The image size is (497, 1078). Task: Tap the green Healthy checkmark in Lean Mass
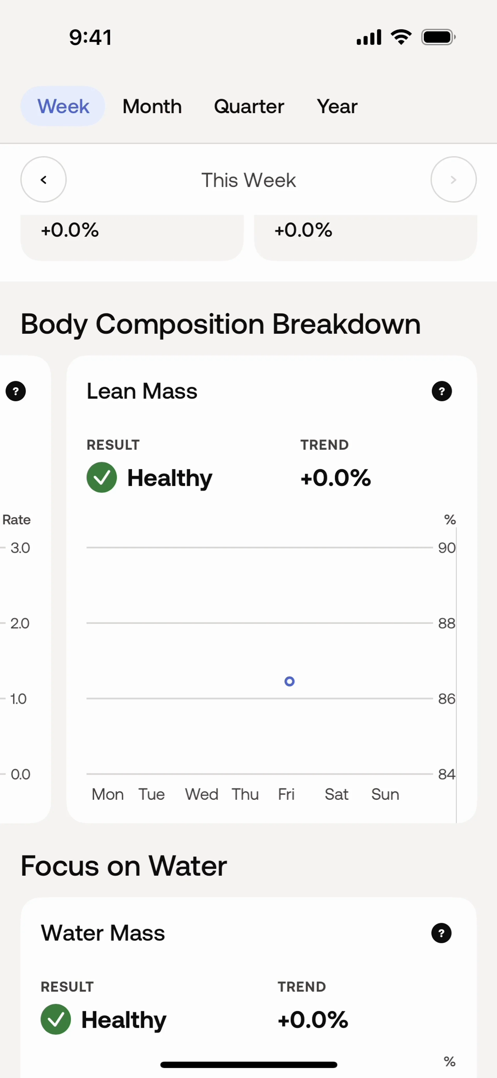point(101,477)
